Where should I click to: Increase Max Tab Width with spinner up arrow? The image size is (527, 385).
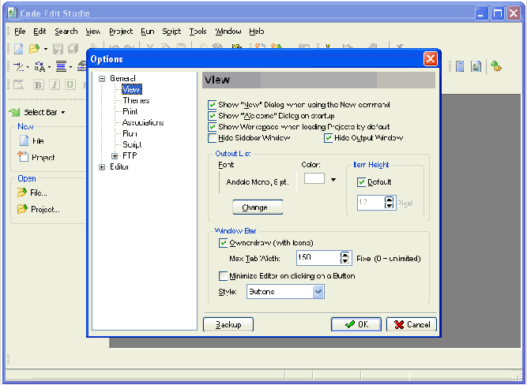pyautogui.click(x=345, y=255)
